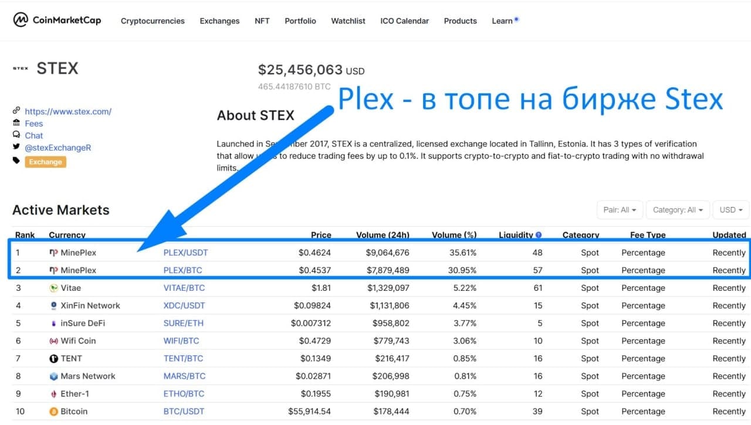
Task: Click the Mars Network coin icon
Action: [x=54, y=376]
